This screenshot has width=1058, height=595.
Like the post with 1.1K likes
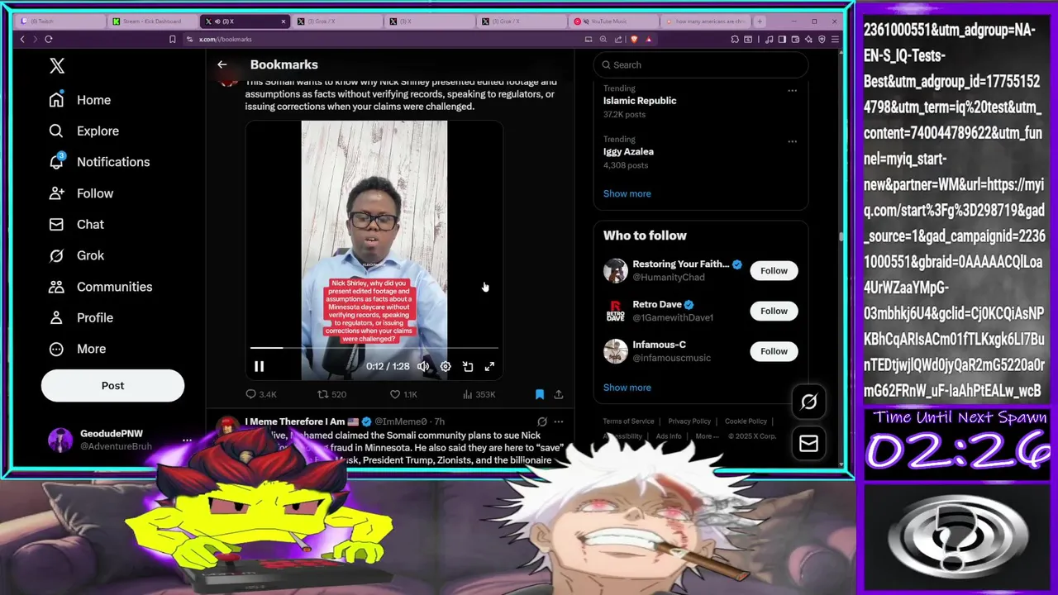(403, 394)
